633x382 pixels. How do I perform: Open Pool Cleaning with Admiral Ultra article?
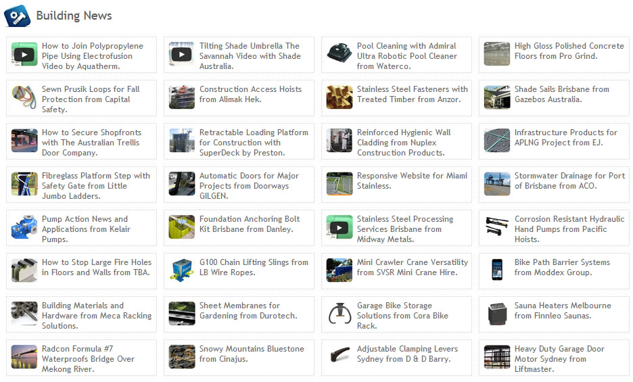point(407,56)
